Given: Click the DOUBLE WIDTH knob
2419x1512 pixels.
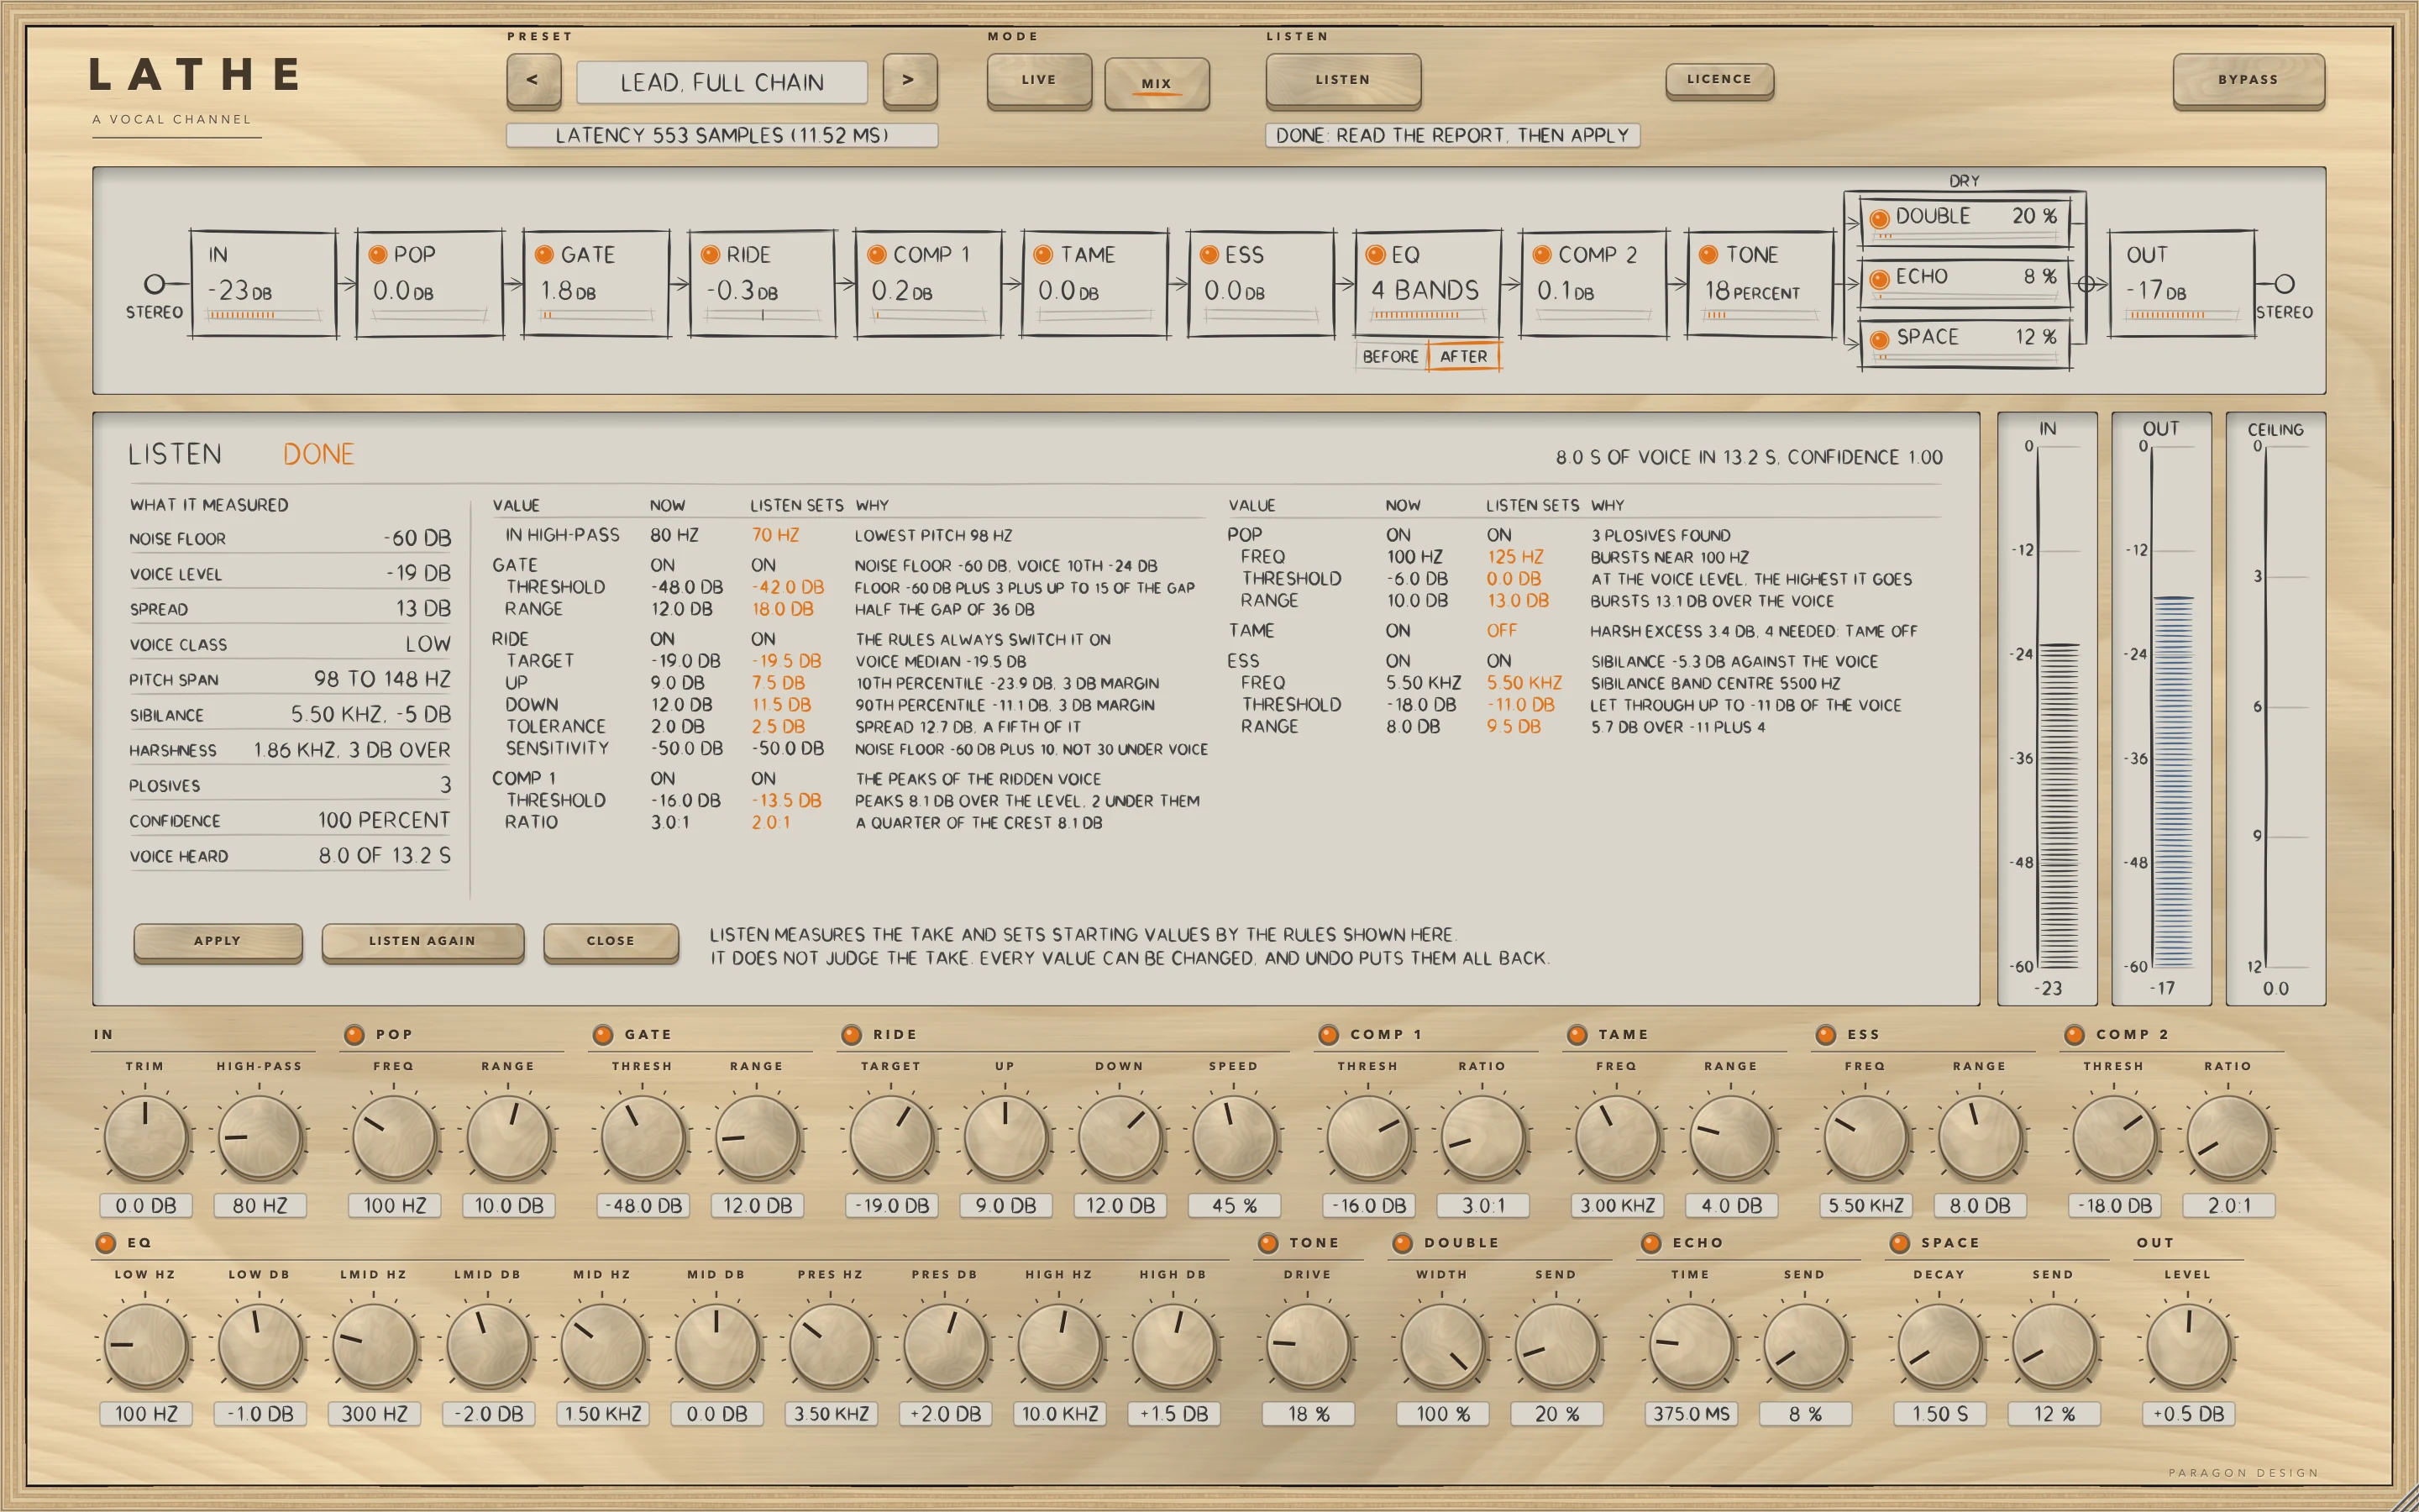Looking at the screenshot, I should pos(1442,1345).
